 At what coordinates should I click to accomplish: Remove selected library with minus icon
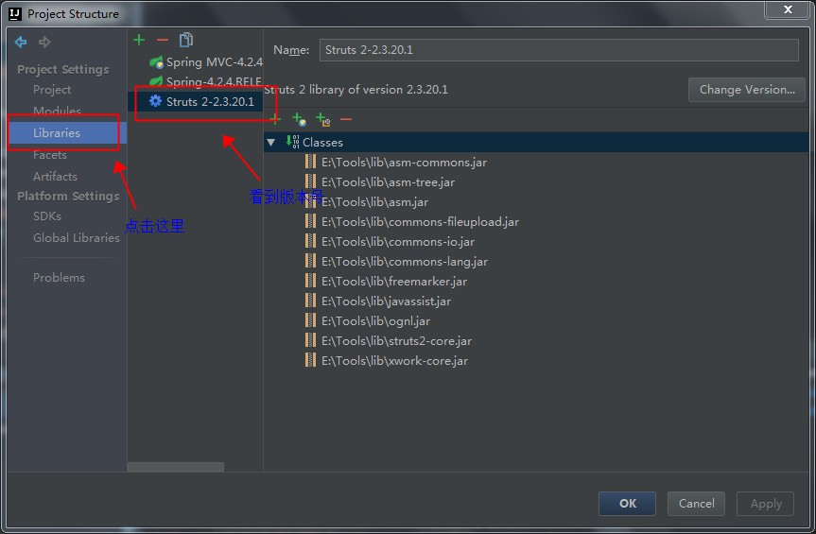tap(163, 40)
